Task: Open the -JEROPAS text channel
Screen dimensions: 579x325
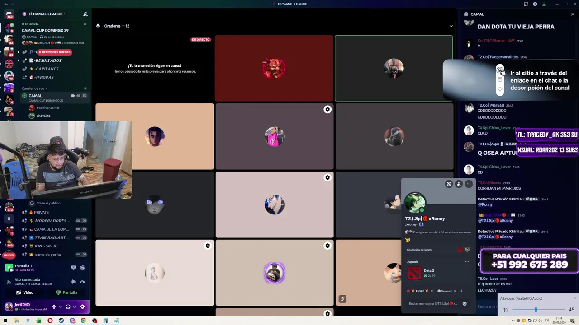Action: coord(53,78)
